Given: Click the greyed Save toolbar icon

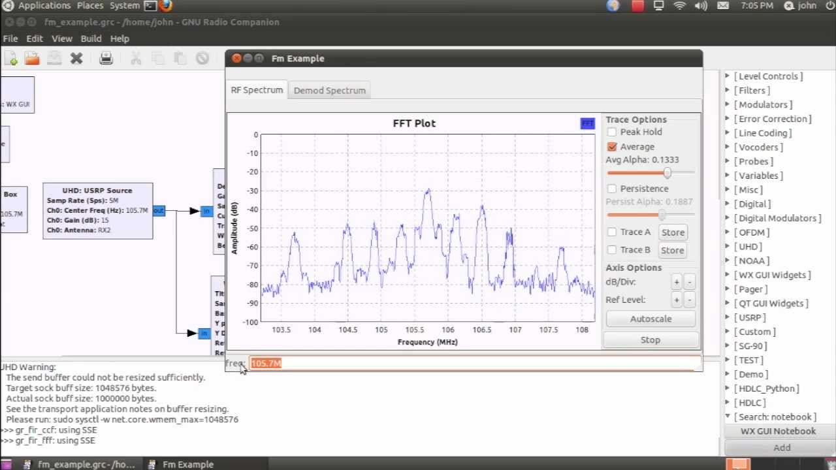Looking at the screenshot, I should pyautogui.click(x=54, y=59).
